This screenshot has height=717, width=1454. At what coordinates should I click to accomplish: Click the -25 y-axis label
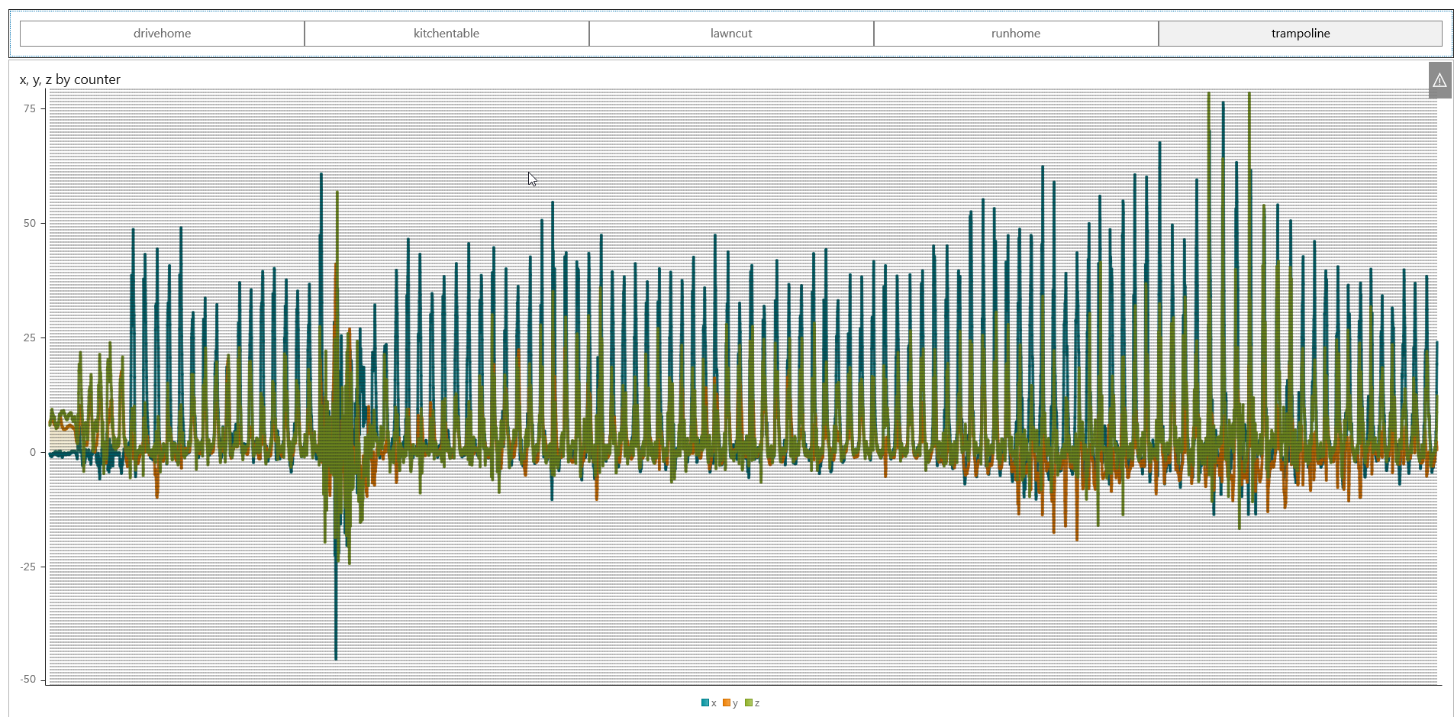(28, 567)
